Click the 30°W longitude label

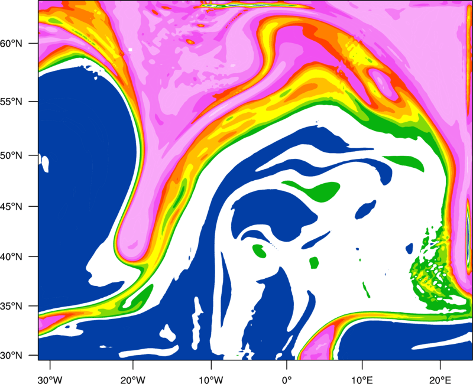(50, 380)
